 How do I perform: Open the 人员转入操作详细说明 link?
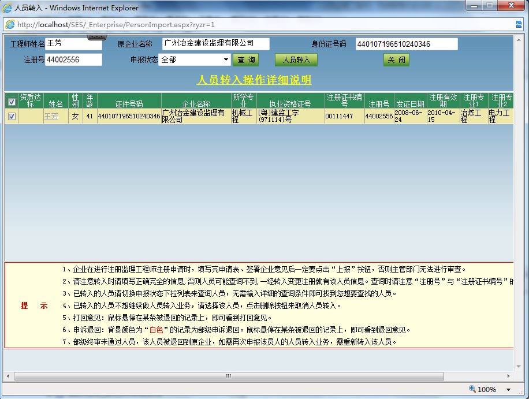254,80
